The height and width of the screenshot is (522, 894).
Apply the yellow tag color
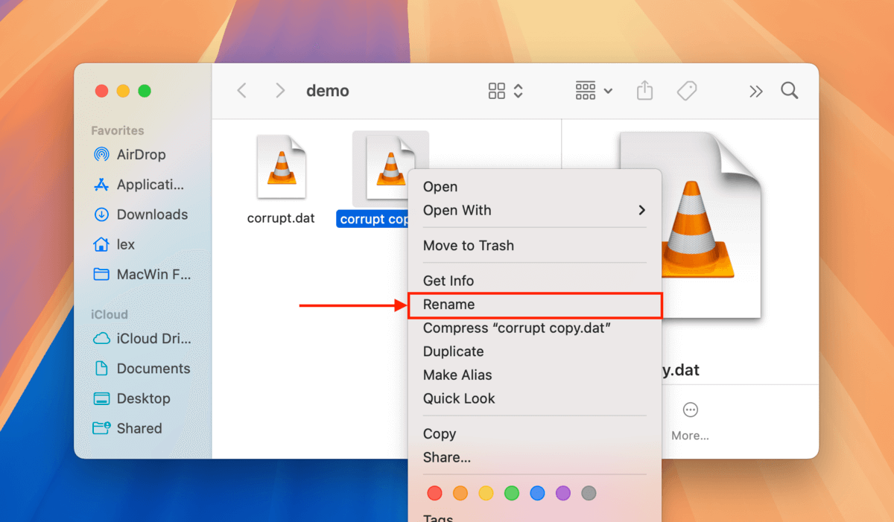(x=486, y=493)
